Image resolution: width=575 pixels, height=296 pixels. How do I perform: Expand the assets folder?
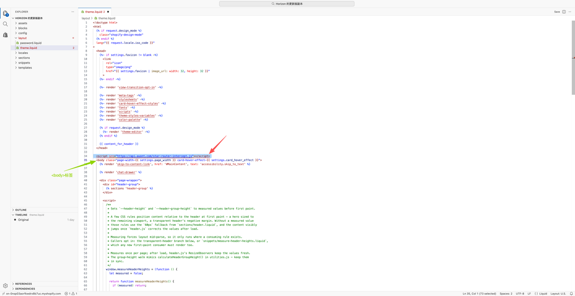pos(22,23)
